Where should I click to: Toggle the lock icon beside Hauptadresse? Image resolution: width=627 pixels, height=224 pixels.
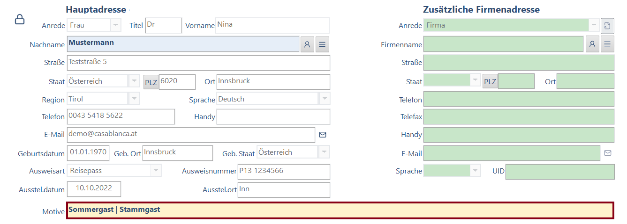click(x=20, y=20)
